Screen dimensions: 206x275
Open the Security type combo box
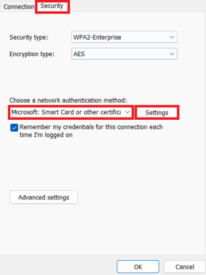tap(124, 37)
